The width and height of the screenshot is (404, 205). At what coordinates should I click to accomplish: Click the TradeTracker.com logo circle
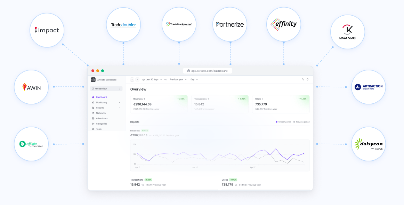(179, 24)
